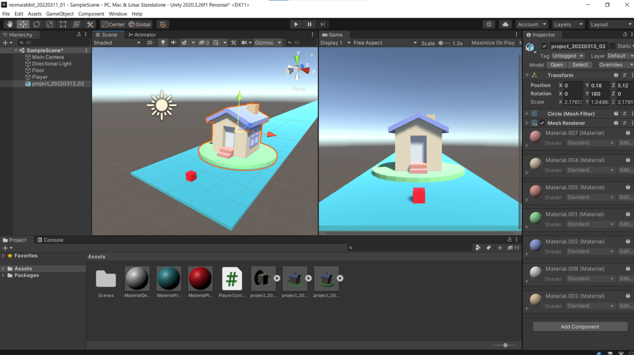Screen dimensions: 634x355
Task: Toggle scene audio speaker icon
Action: point(173,43)
